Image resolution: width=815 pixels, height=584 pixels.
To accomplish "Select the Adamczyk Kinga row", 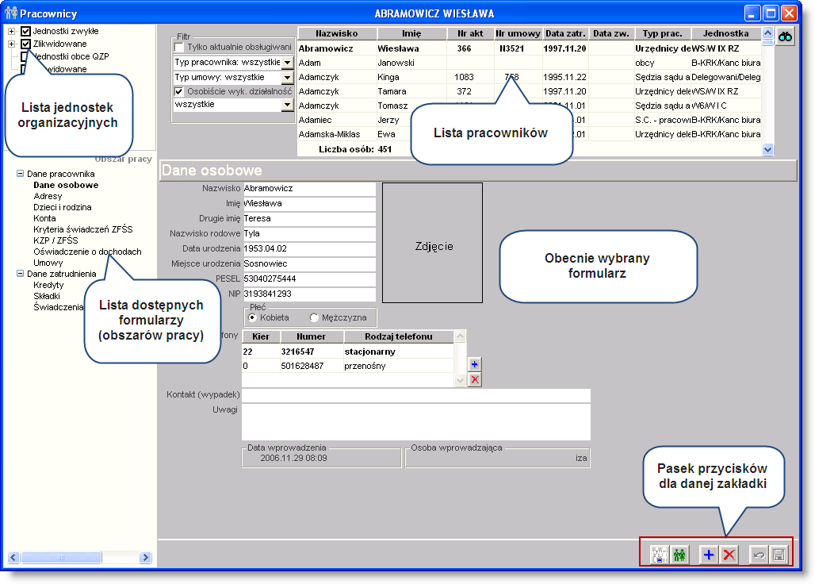I will [x=529, y=77].
